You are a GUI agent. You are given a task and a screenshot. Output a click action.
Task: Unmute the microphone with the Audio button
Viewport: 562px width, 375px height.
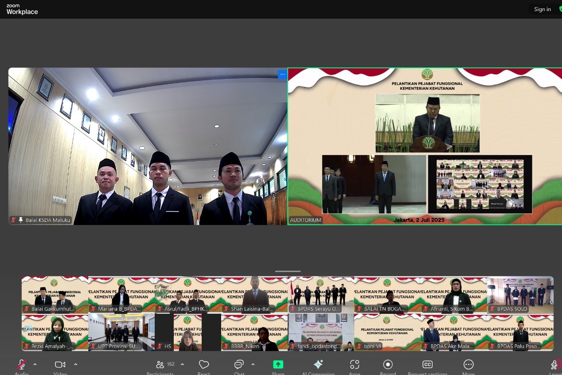coord(21,365)
